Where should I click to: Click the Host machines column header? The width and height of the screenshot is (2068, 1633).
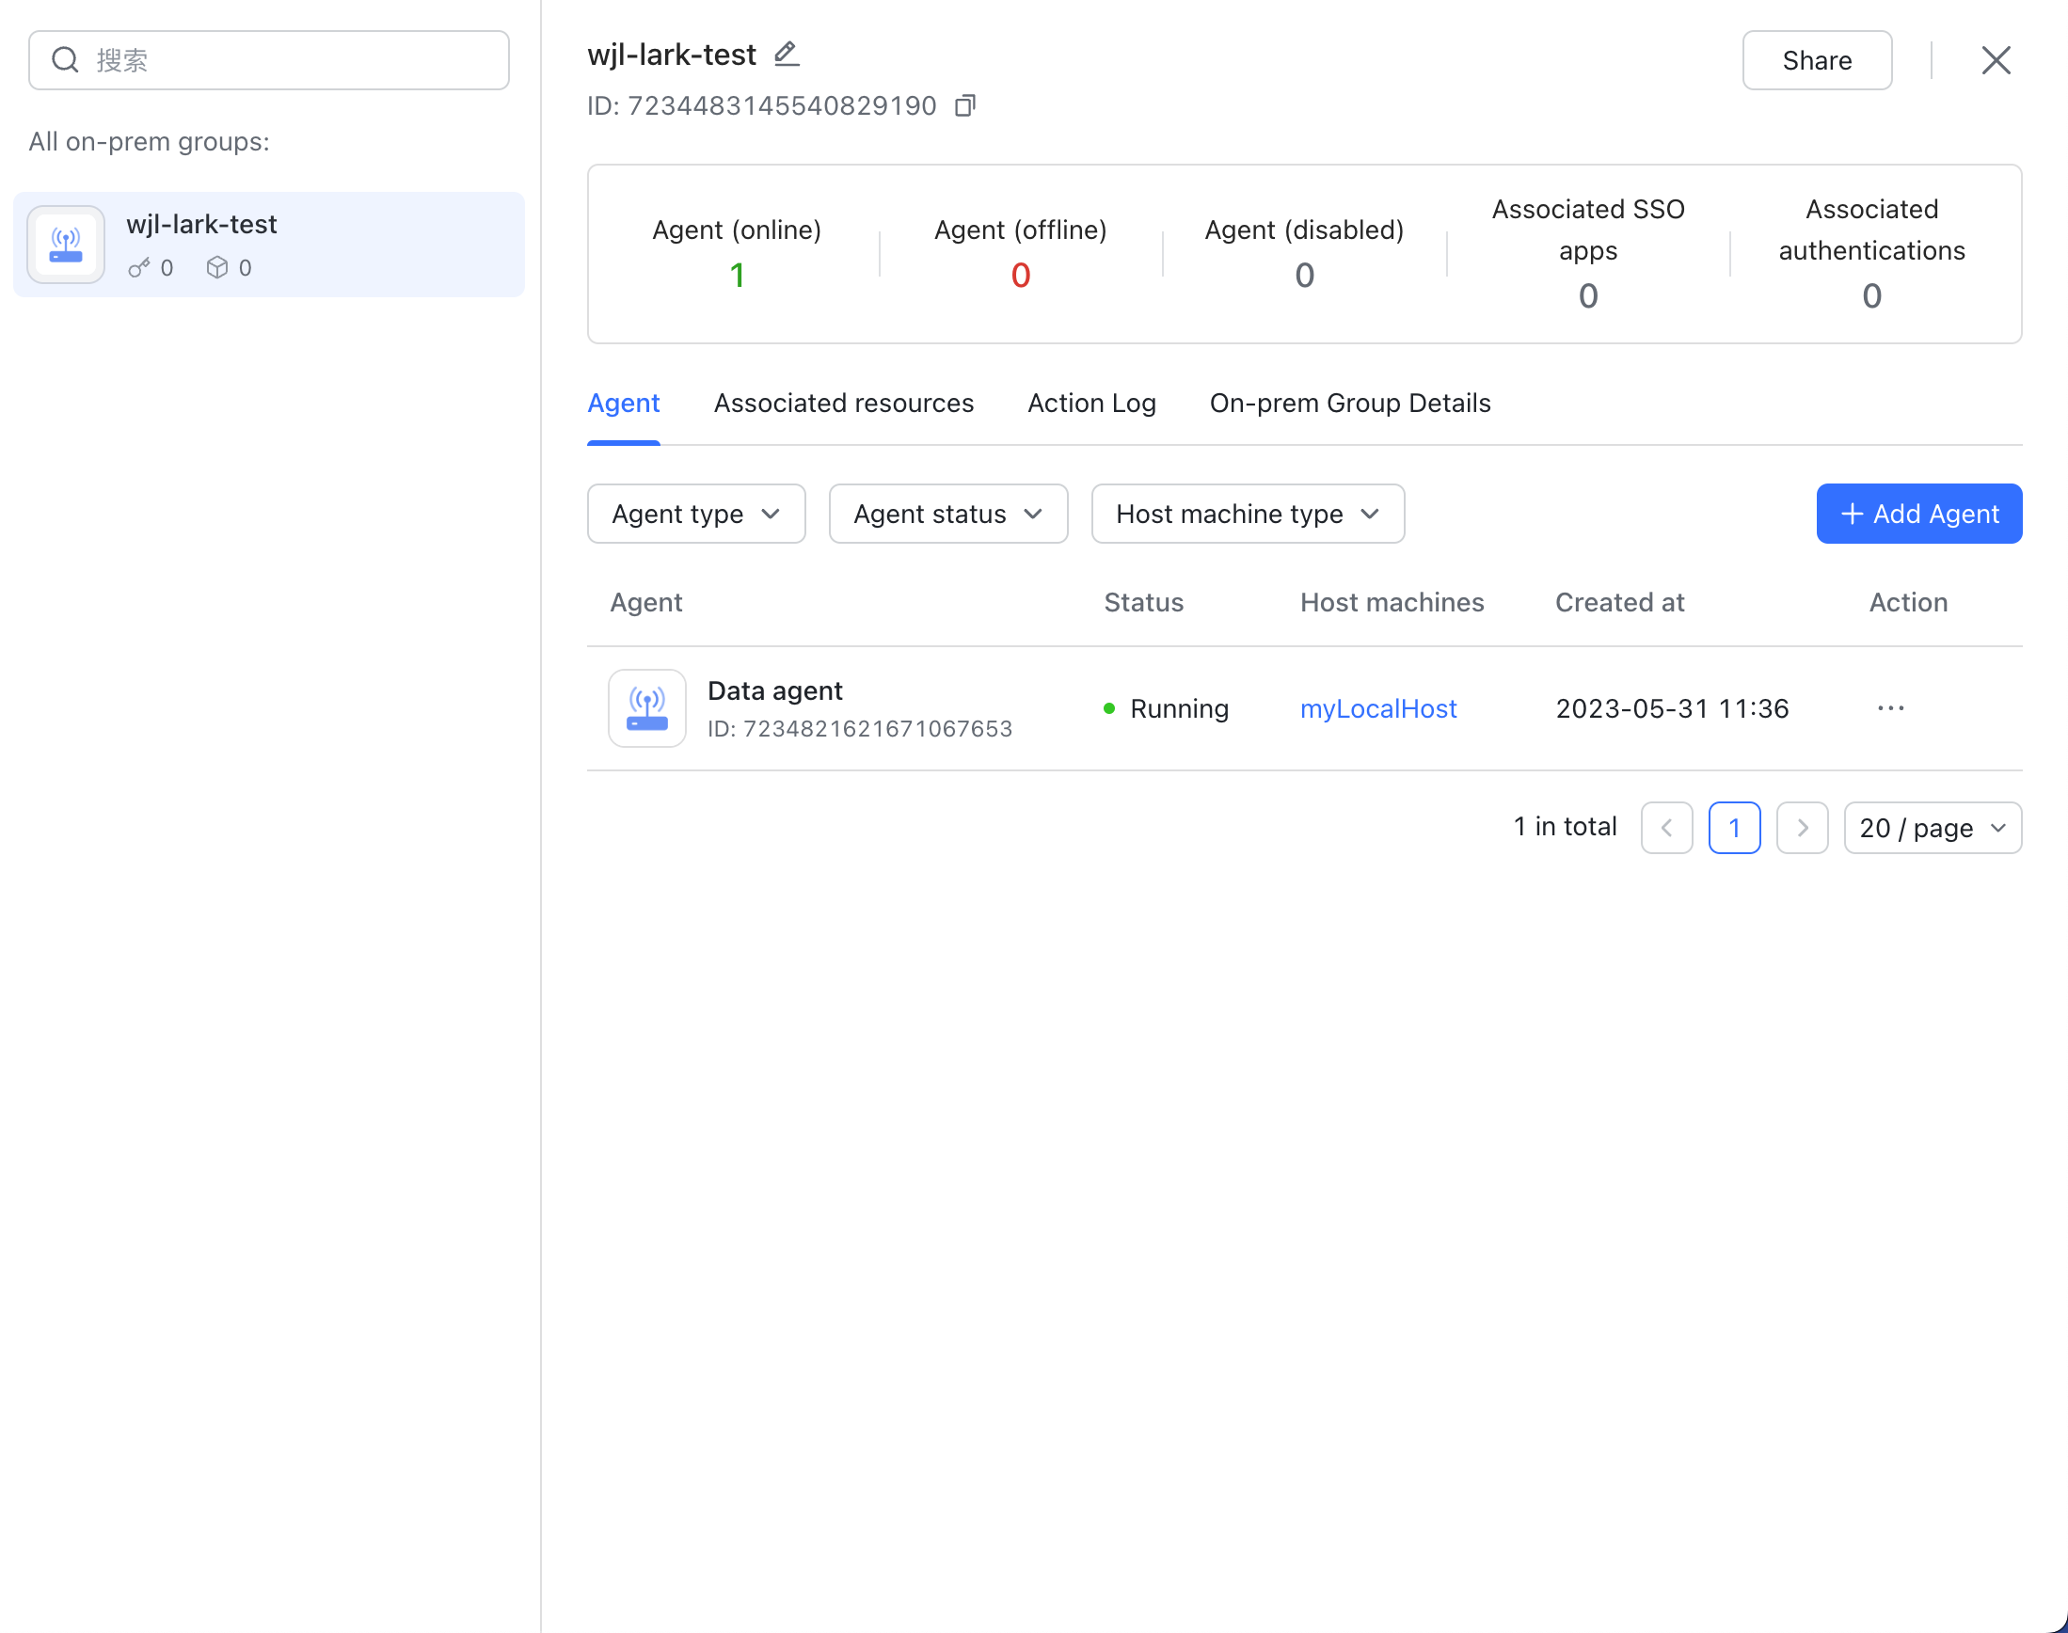tap(1392, 602)
